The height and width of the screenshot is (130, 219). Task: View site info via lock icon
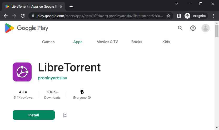(x=33, y=16)
